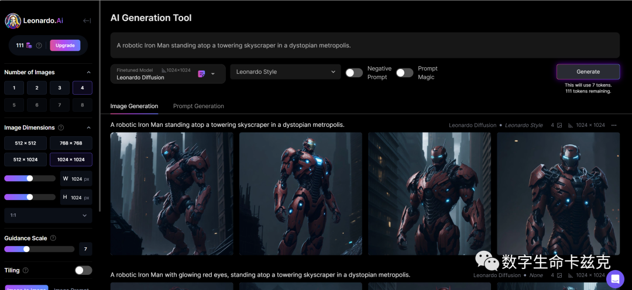The image size is (632, 290).
Task: Choose 512 × 1024 image dimensions
Action: 25,160
